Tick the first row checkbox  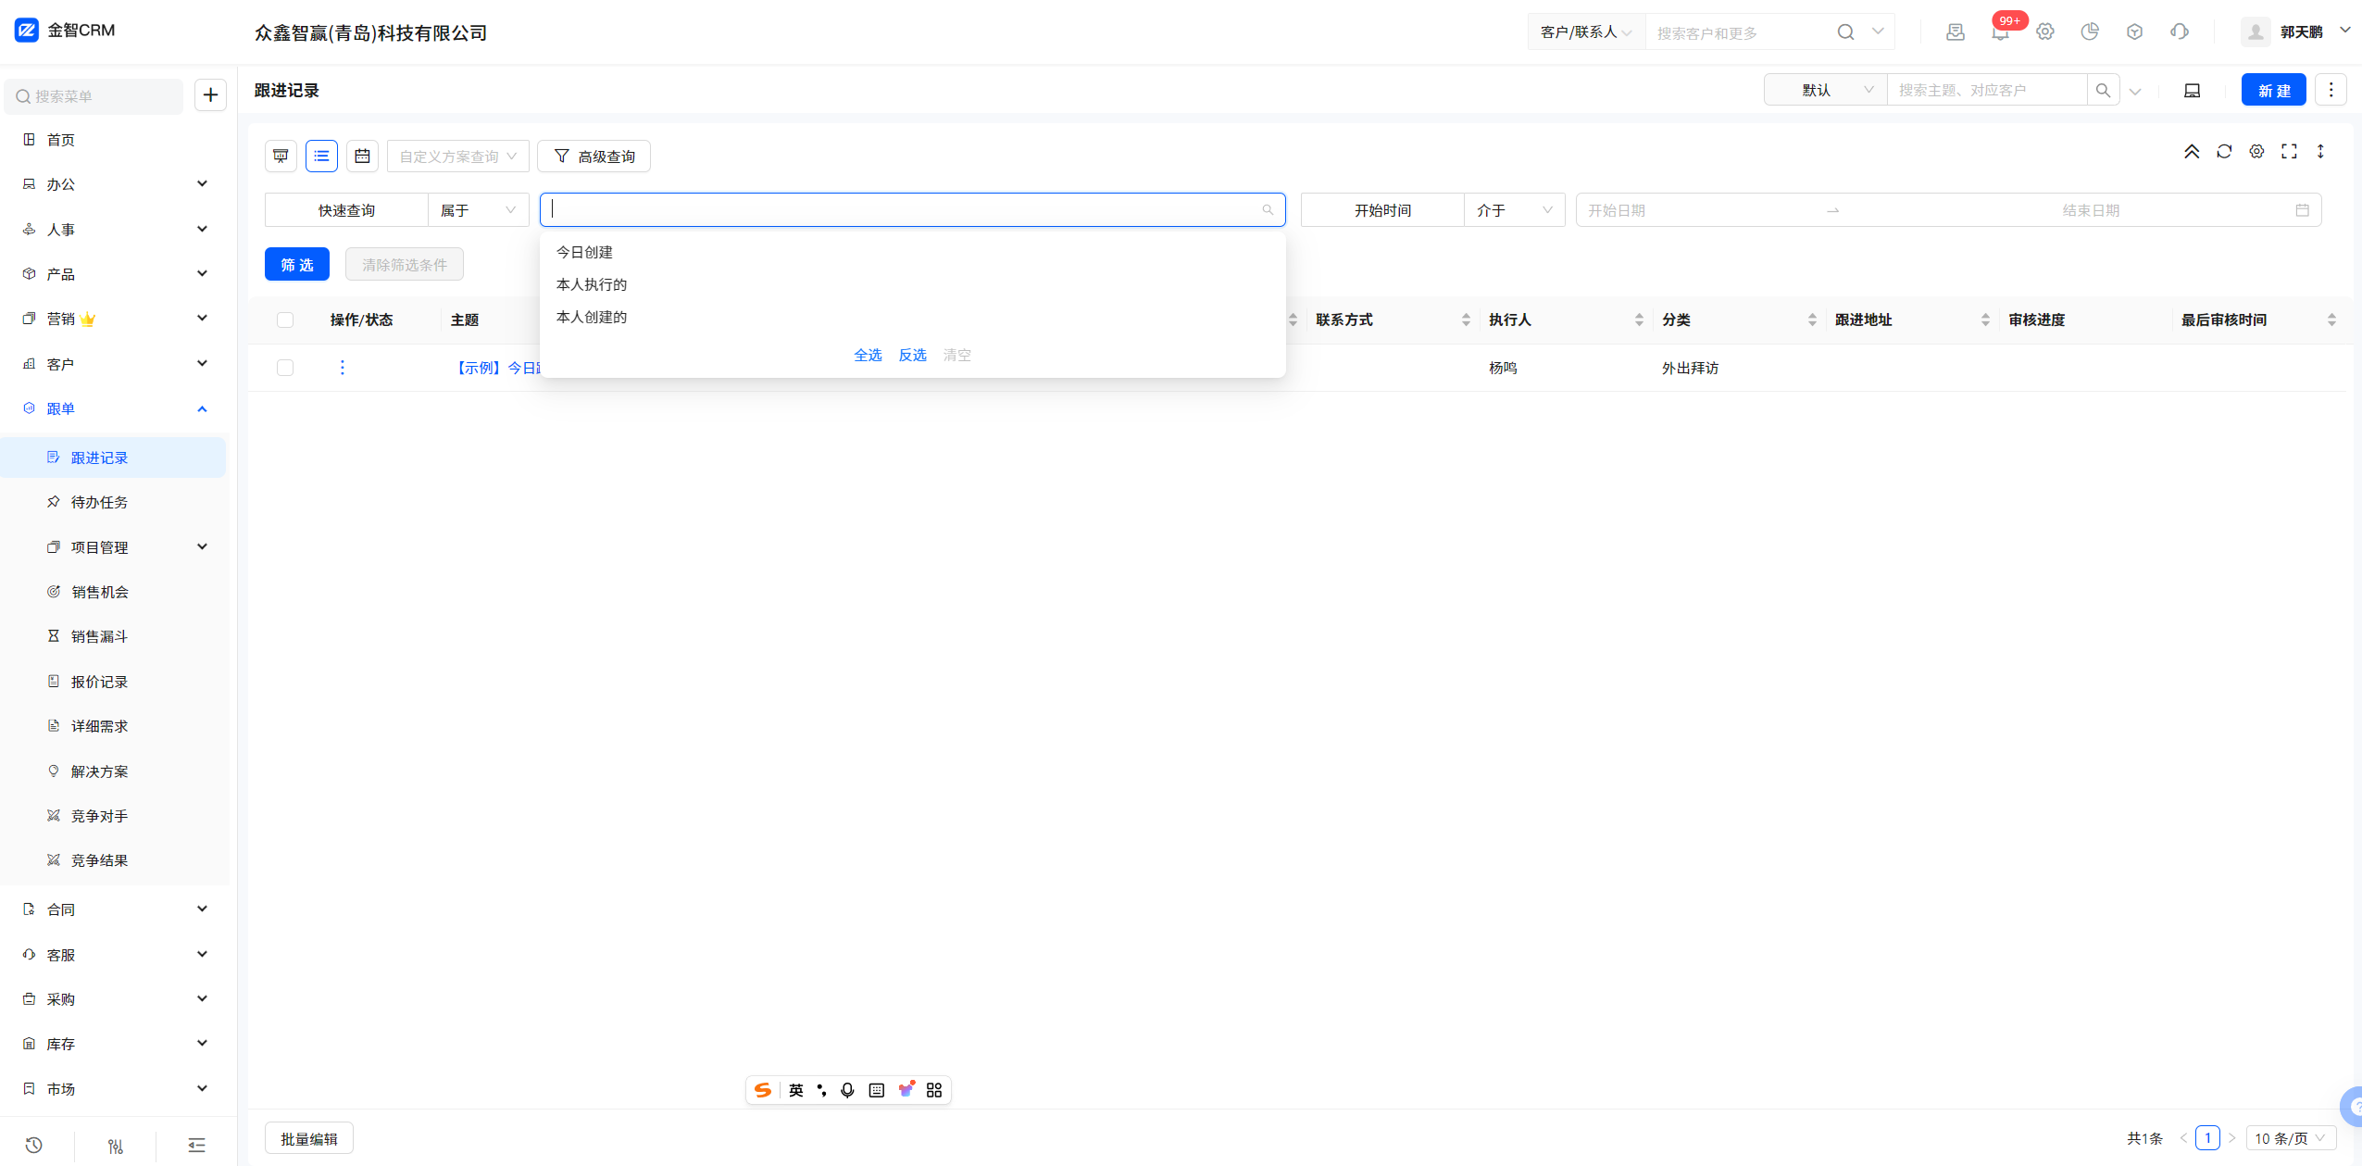285,368
